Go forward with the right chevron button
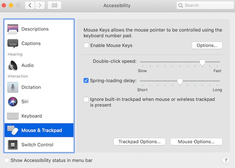 pyautogui.click(x=40, y=5)
